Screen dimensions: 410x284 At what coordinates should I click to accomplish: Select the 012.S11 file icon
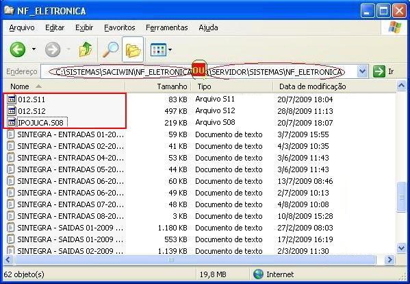pyautogui.click(x=12, y=99)
